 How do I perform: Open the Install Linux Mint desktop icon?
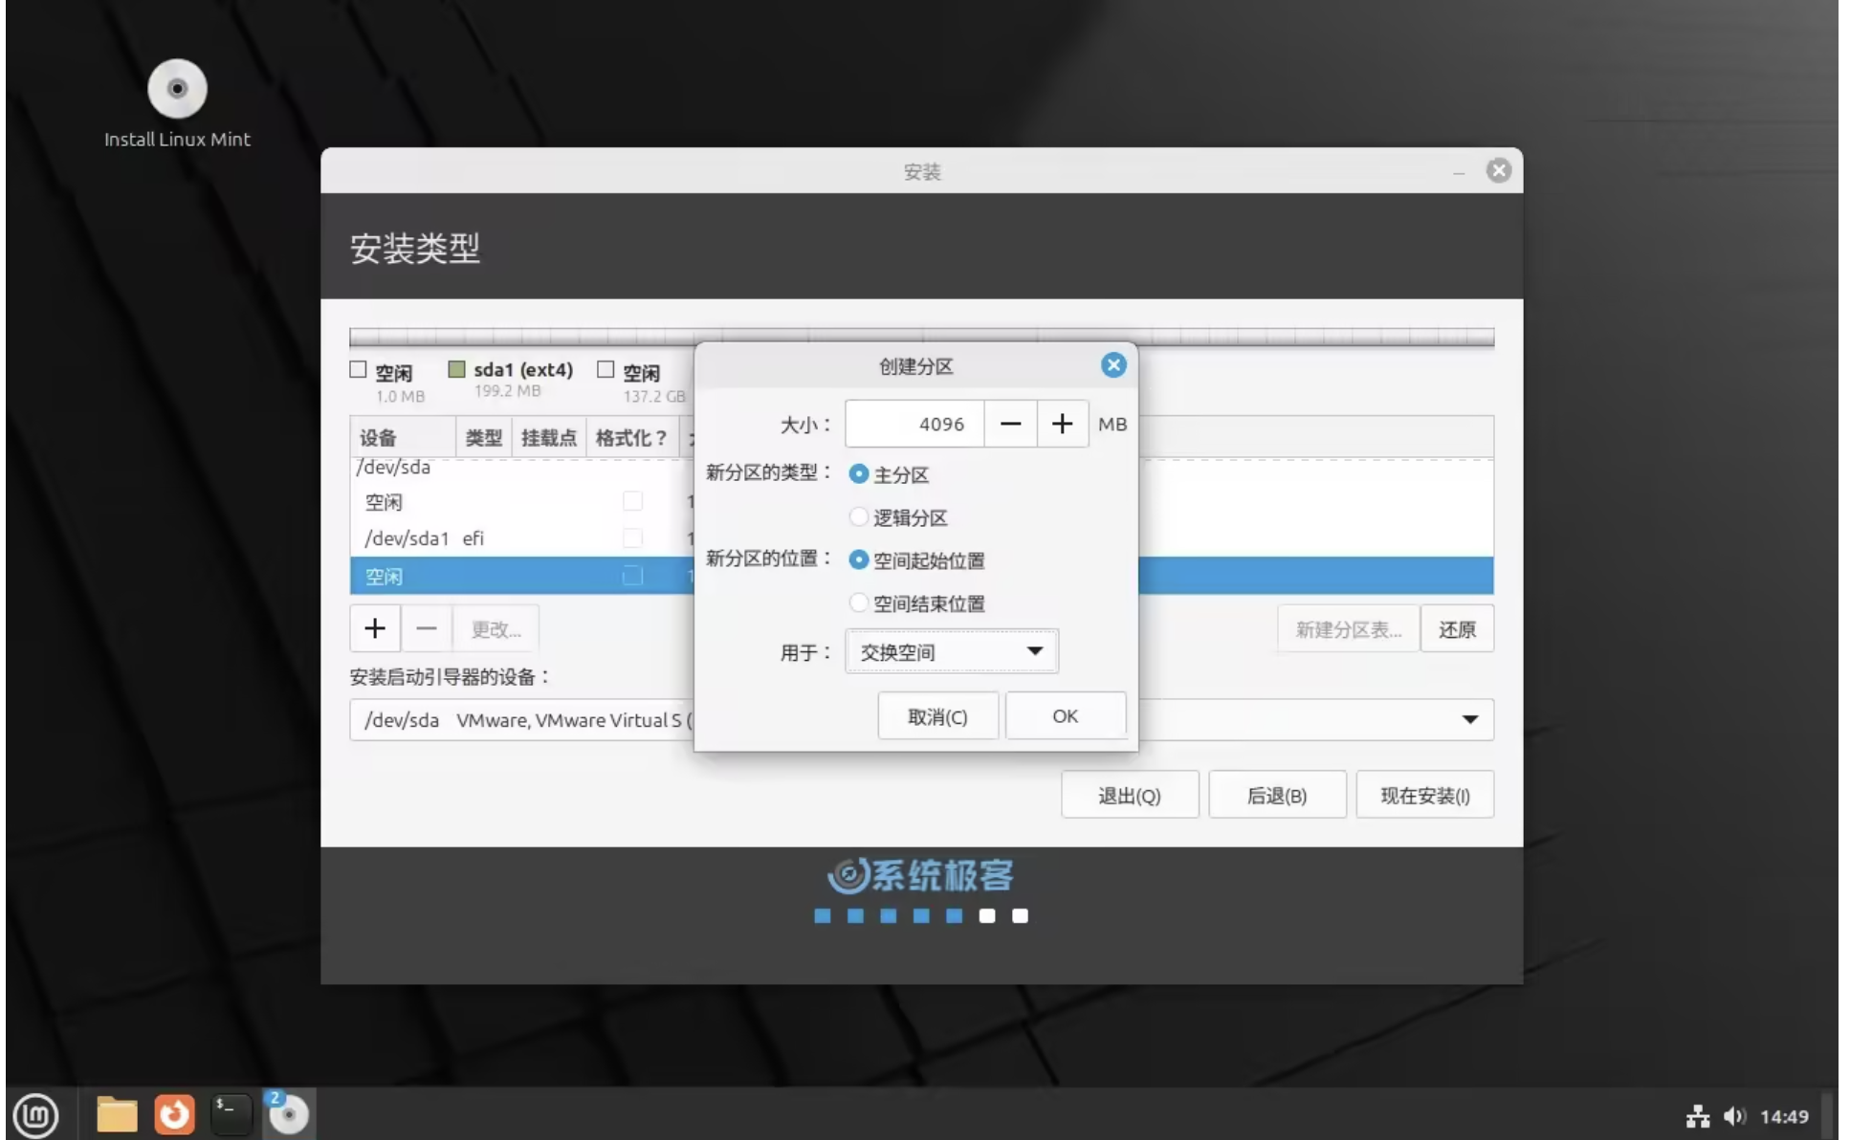click(177, 103)
